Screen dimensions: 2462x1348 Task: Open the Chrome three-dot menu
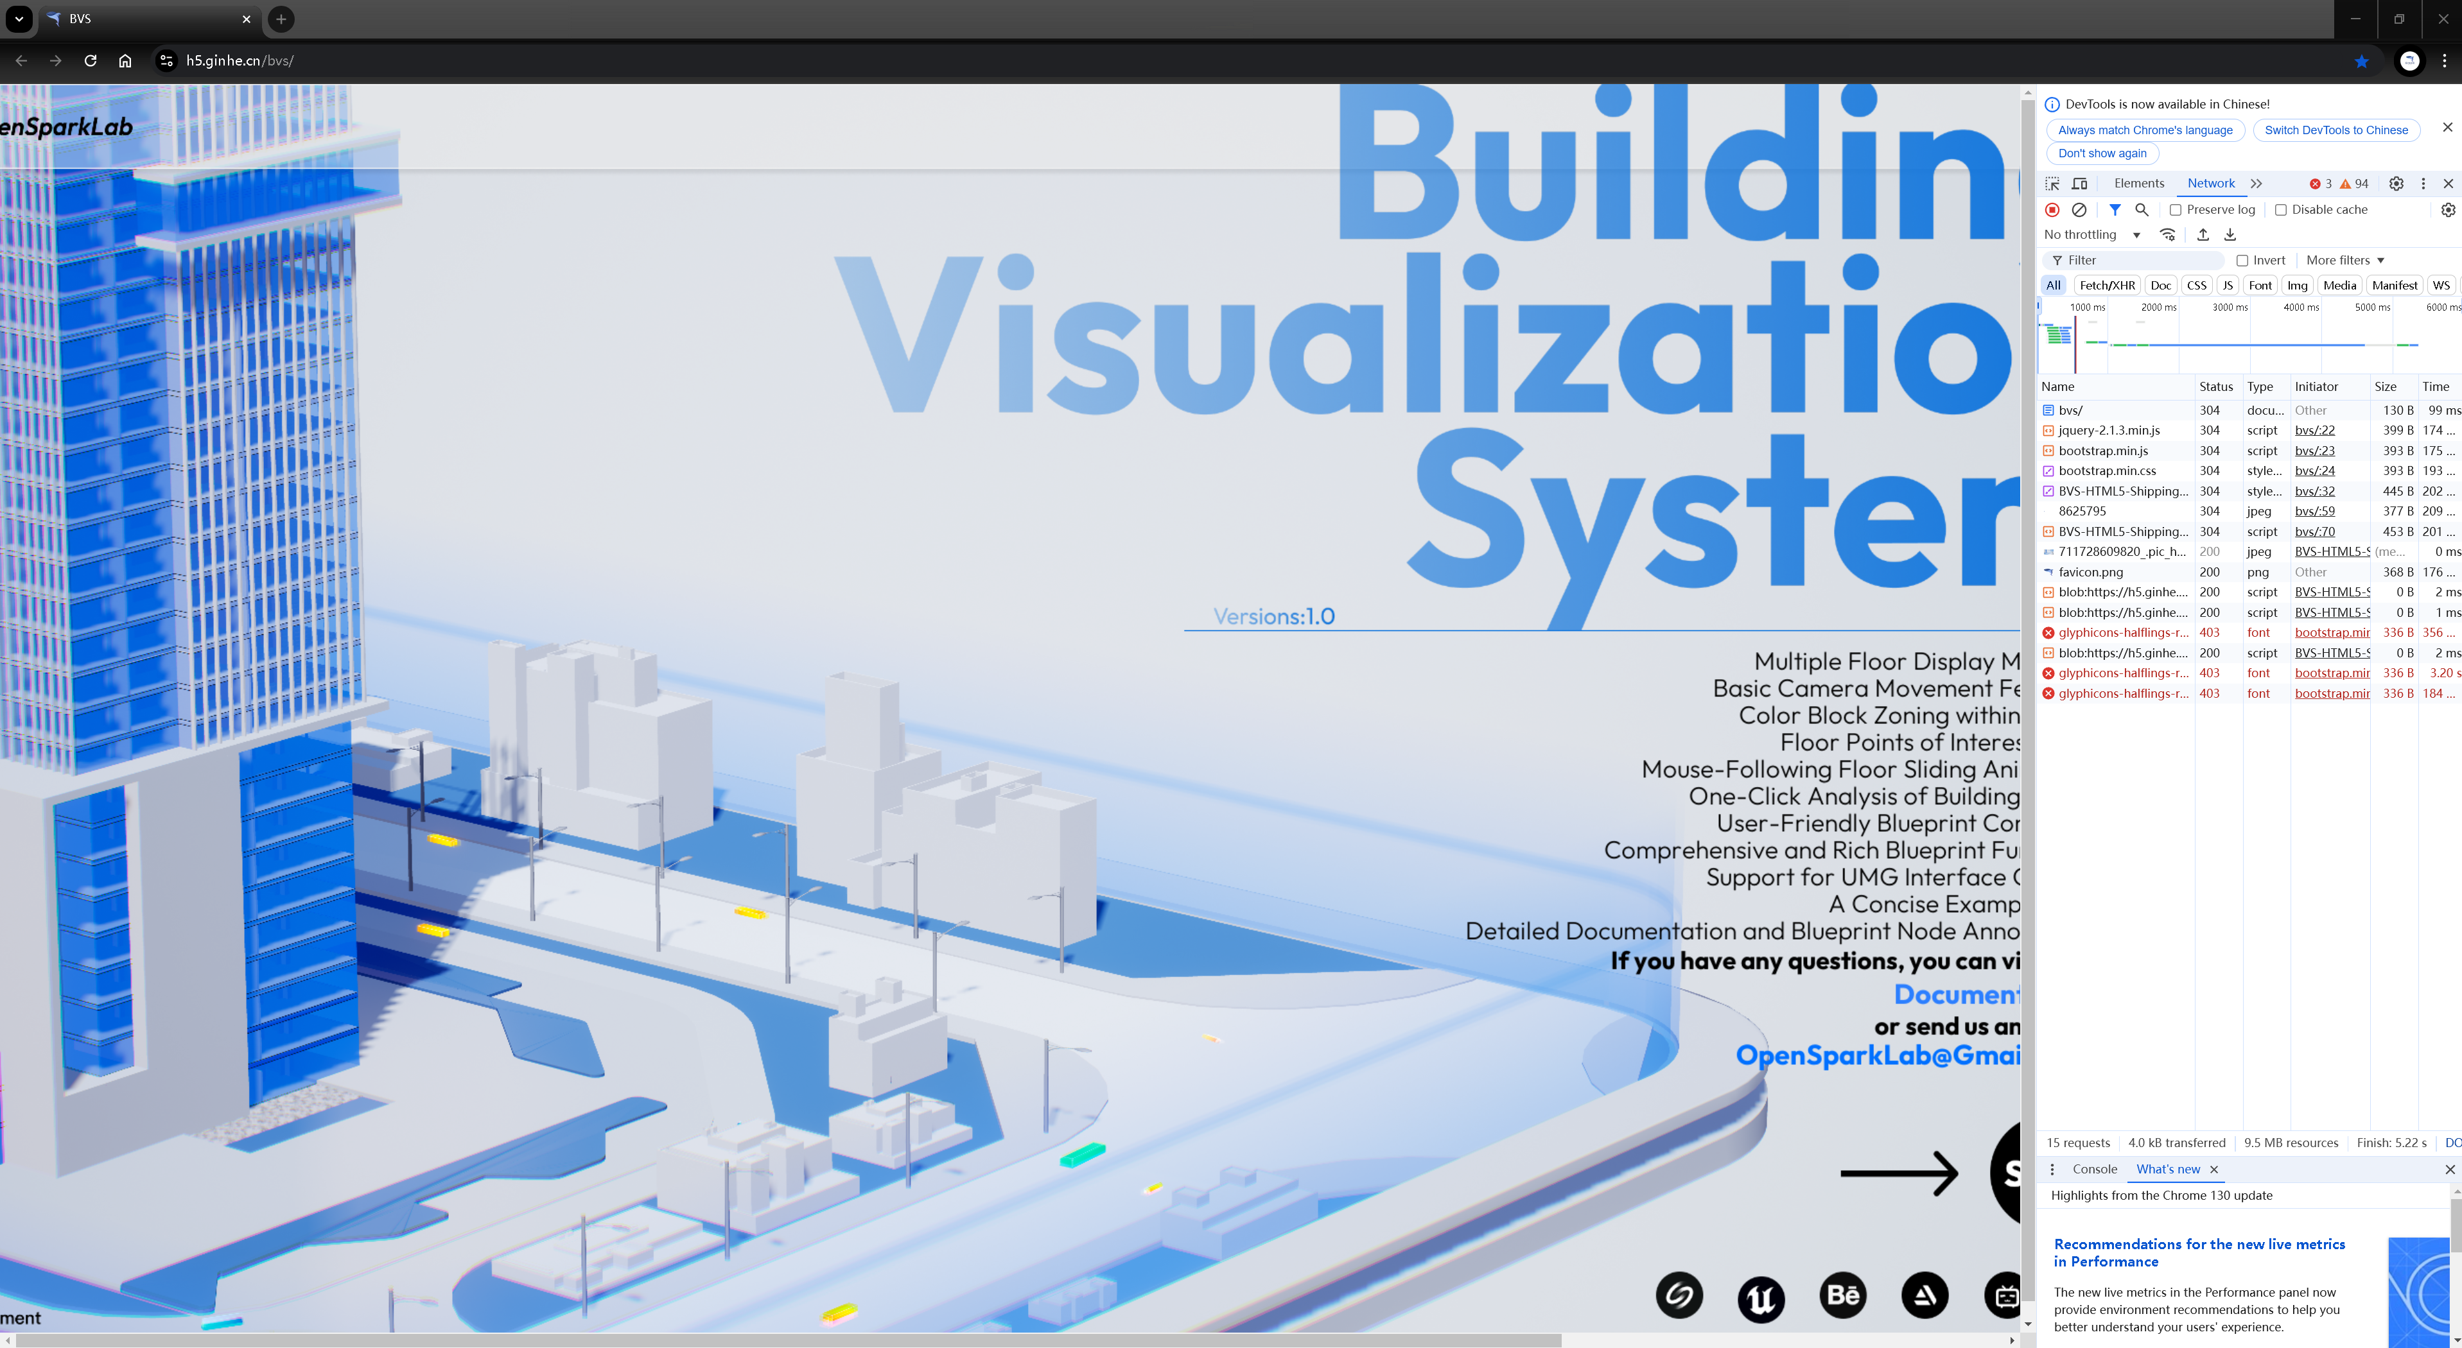point(2445,61)
